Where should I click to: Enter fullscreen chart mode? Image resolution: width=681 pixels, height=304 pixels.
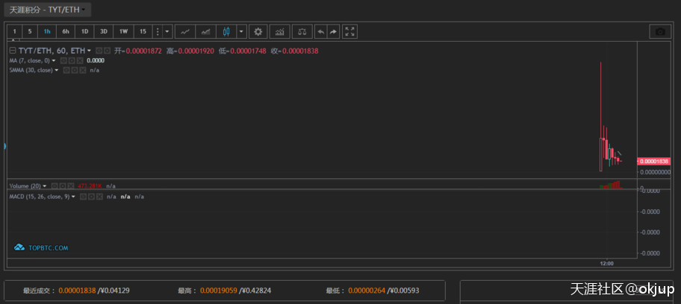click(350, 31)
